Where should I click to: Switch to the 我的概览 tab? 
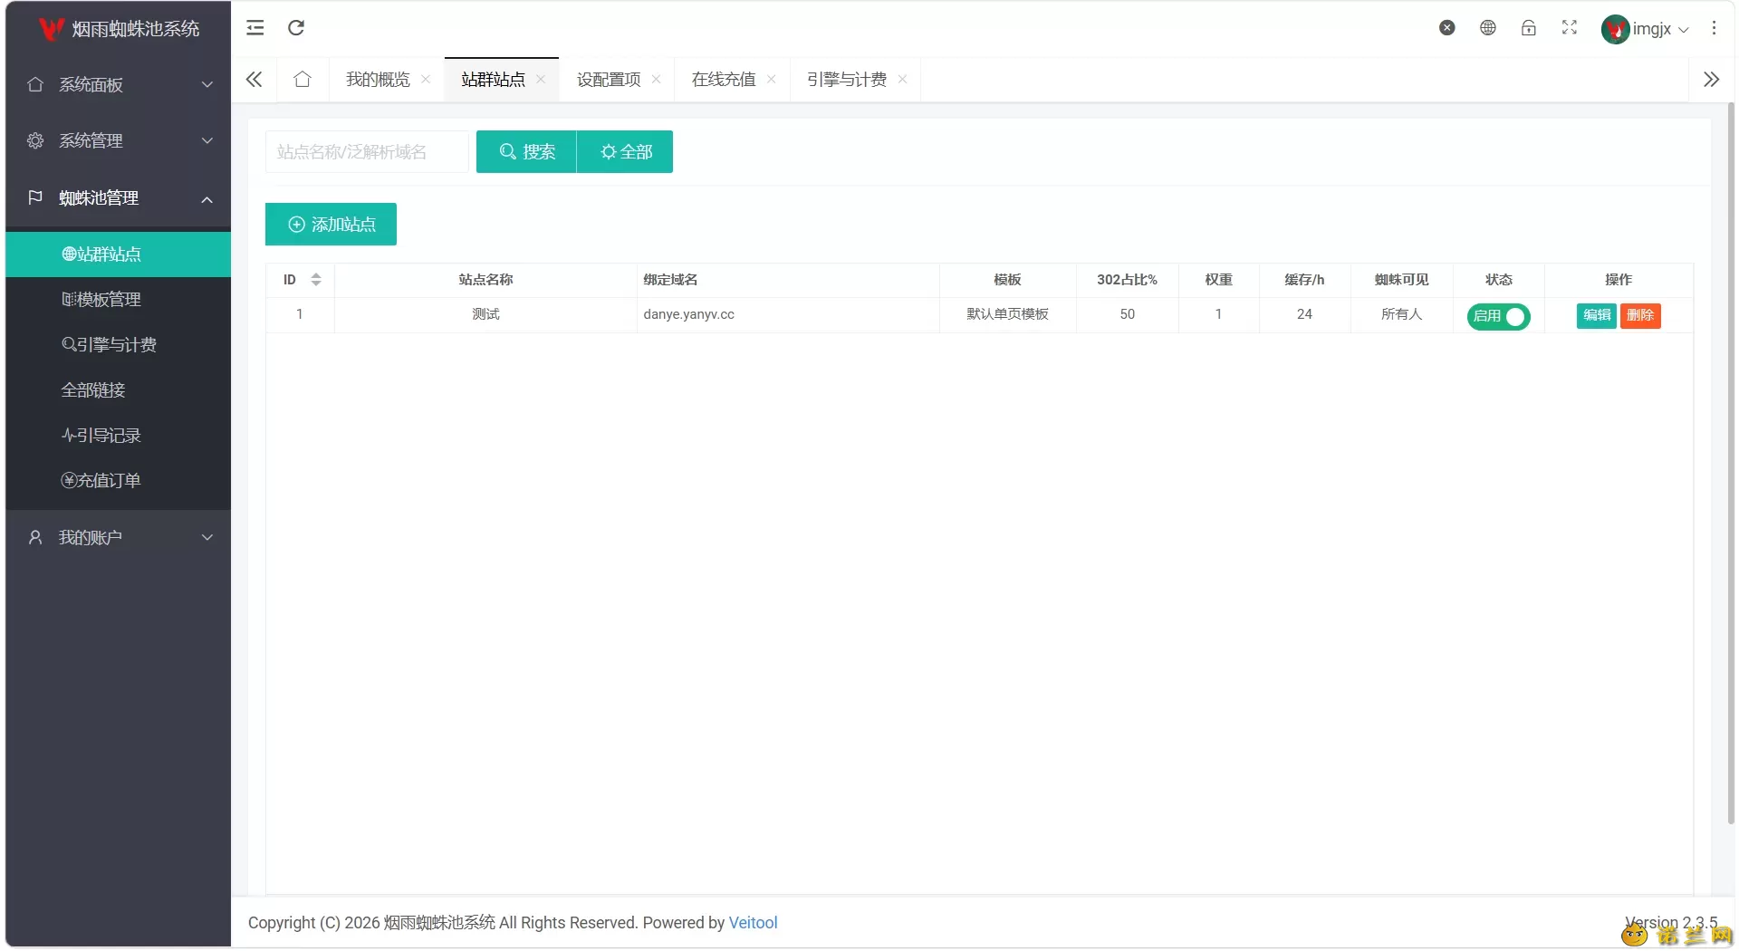pos(378,80)
